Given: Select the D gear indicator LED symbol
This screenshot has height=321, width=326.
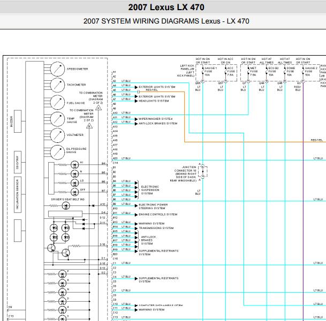Looking at the screenshot, I should click(63, 301).
